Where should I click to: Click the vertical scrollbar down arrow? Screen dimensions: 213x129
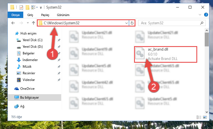[207, 112]
